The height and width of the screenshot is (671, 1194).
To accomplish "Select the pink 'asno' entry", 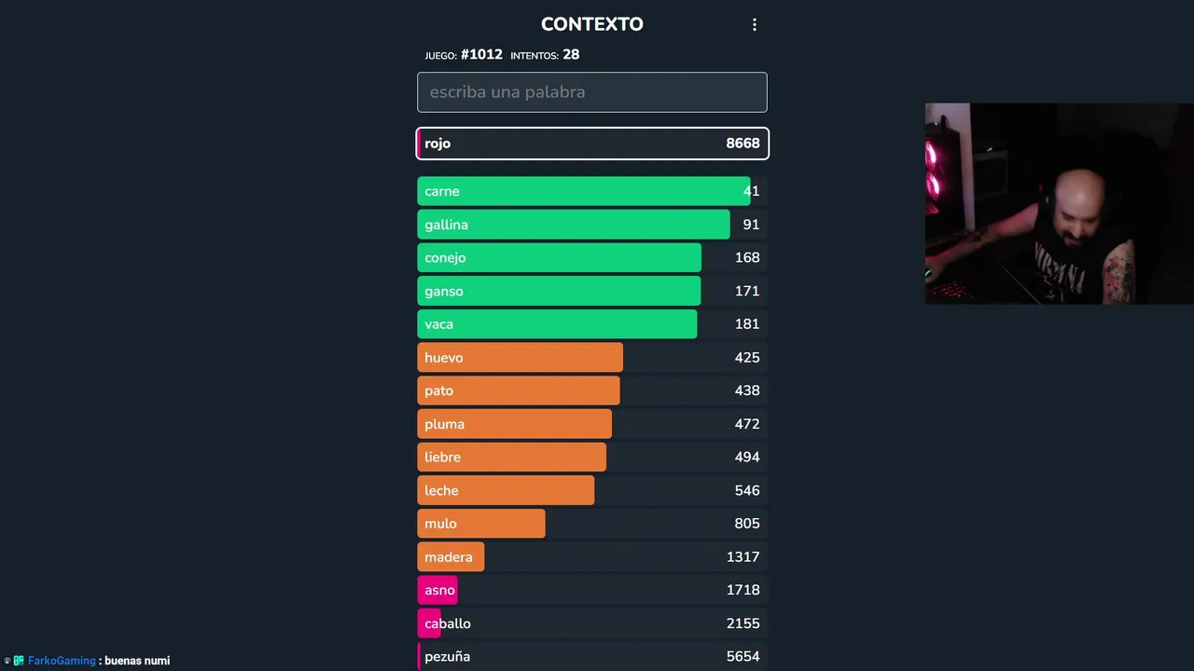I will (438, 590).
